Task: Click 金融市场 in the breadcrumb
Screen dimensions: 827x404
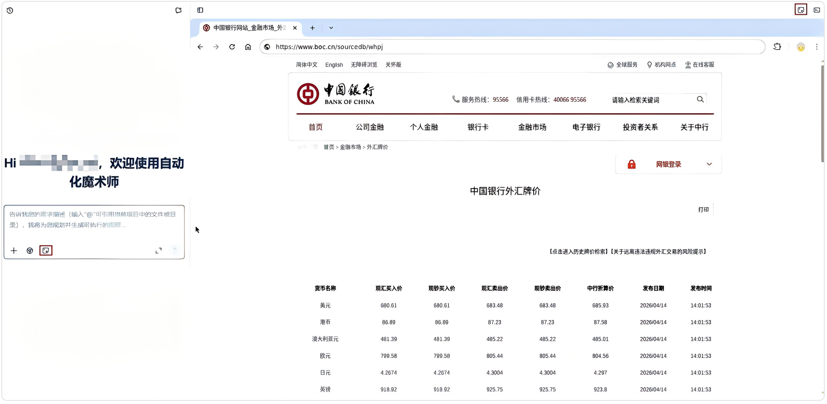Action: click(351, 147)
